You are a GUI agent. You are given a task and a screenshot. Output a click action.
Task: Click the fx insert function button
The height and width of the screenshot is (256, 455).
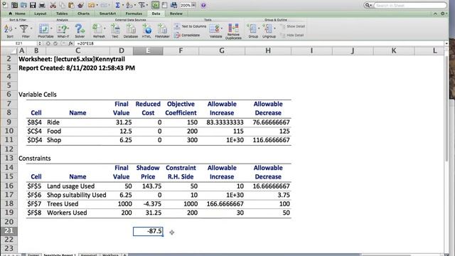(70, 43)
